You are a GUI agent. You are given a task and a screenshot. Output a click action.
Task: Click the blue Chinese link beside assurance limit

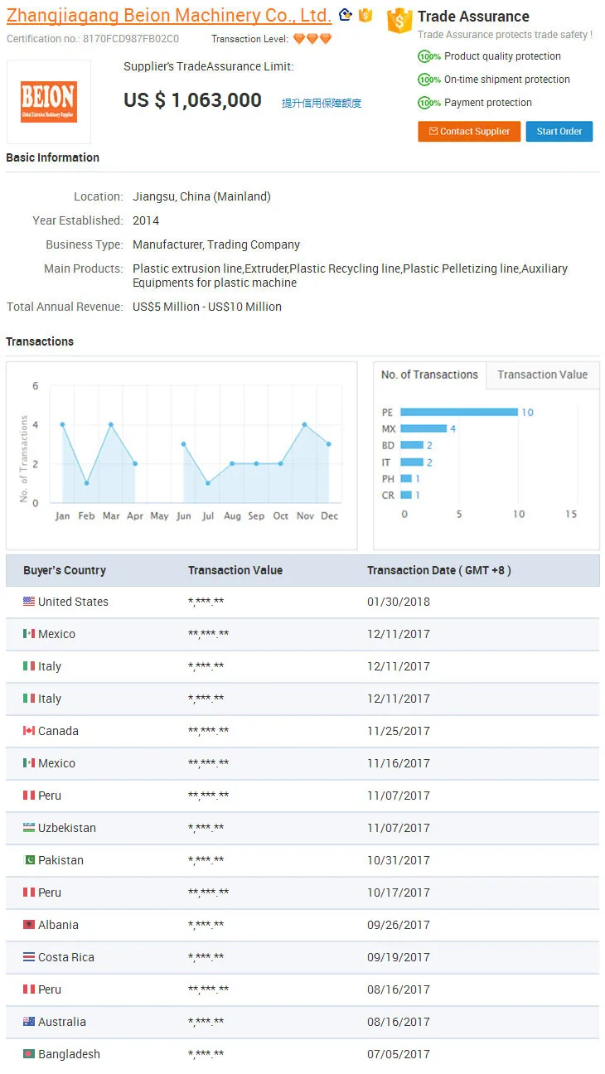[x=322, y=104]
